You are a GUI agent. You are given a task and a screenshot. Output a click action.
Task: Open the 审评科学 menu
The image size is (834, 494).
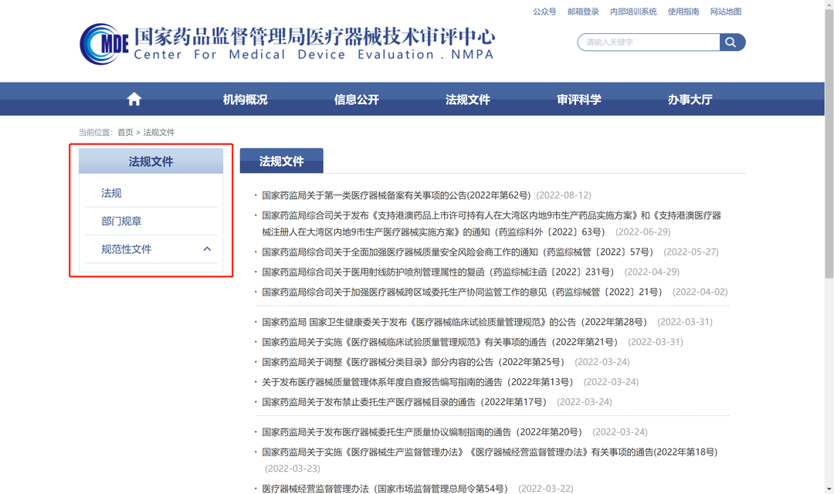click(x=578, y=100)
